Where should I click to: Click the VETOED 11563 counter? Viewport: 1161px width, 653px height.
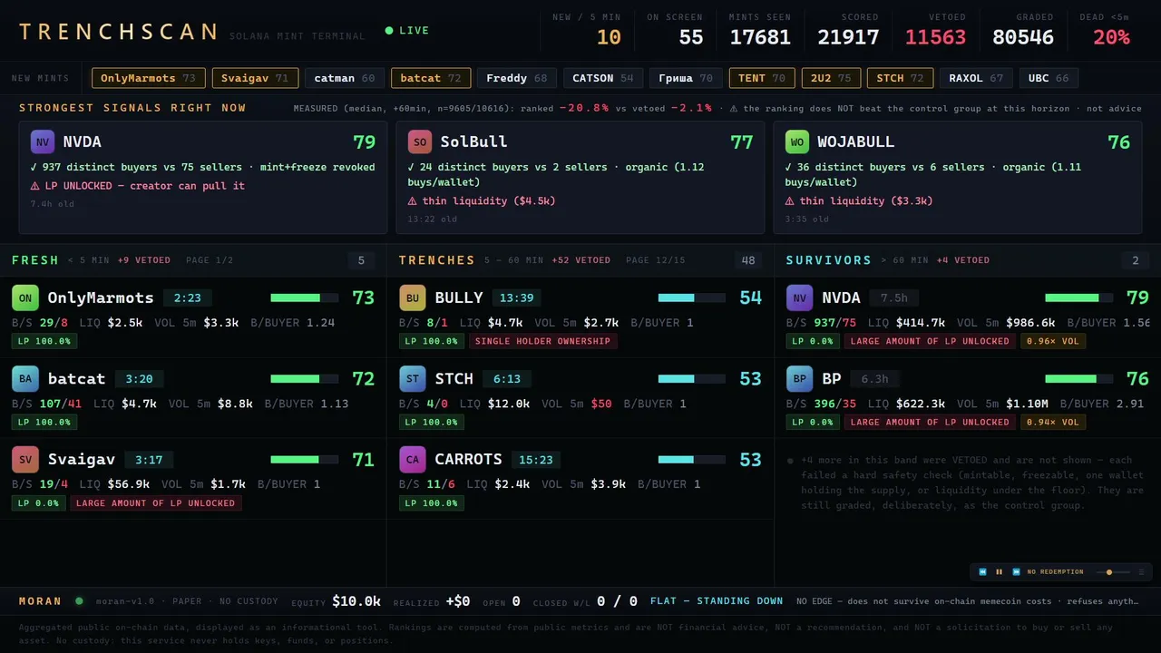tap(935, 30)
